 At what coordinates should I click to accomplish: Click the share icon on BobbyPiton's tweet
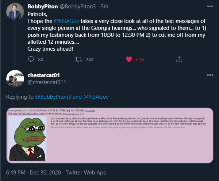coord(179,59)
